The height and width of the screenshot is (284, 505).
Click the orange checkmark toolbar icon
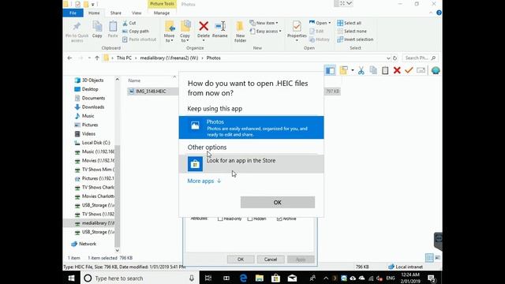pos(409,70)
